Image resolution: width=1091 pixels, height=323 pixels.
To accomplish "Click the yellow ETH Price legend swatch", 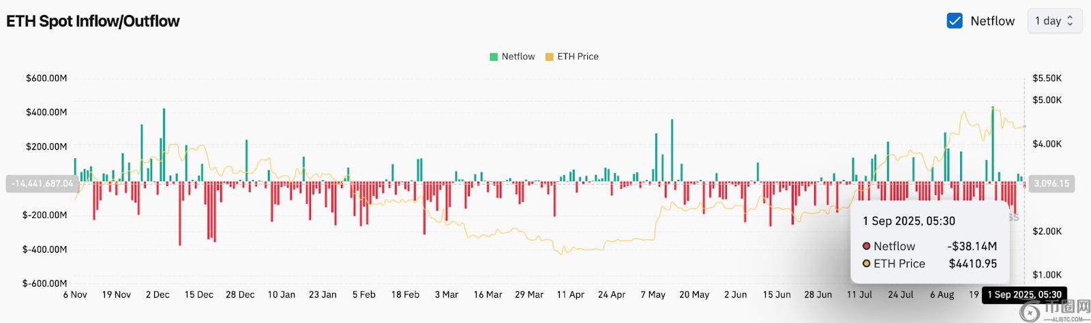I will 549,57.
